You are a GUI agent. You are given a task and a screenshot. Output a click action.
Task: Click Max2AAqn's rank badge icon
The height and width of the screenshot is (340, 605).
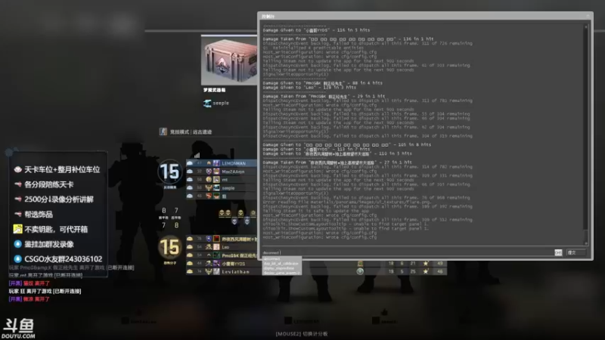pyautogui.click(x=209, y=172)
